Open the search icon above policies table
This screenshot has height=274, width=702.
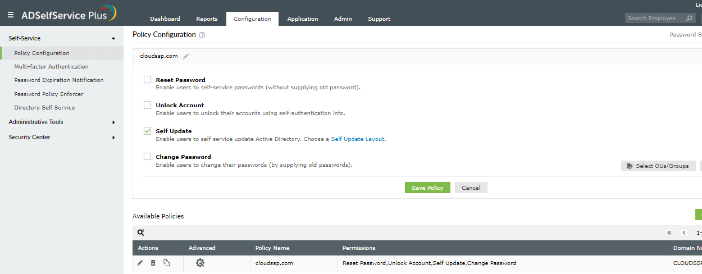141,232
